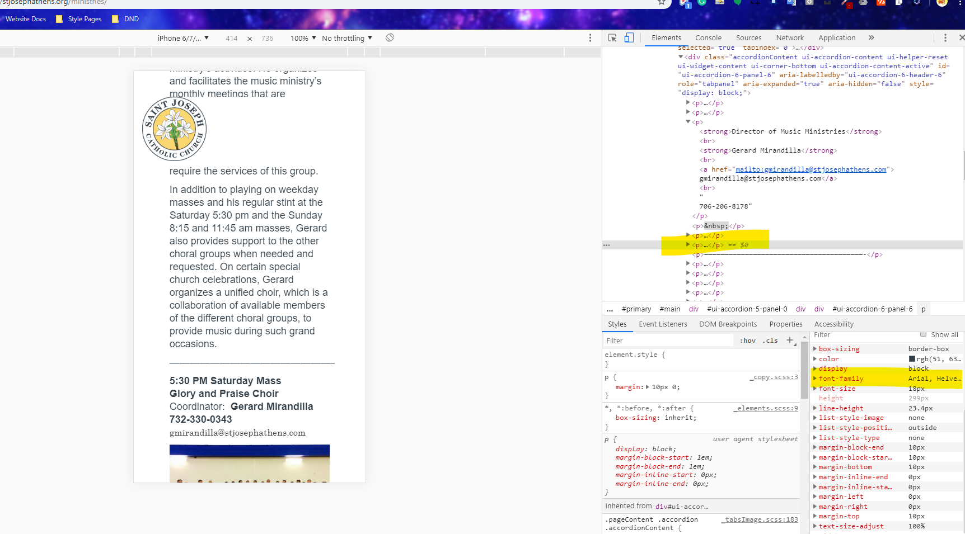Activate the inspect element picker tool
965x534 pixels.
click(x=612, y=38)
